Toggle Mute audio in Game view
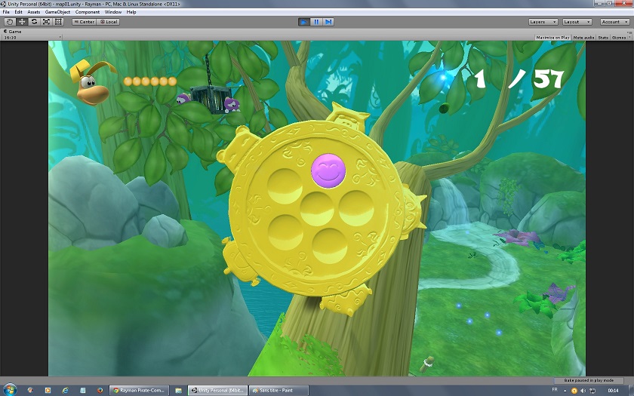The width and height of the screenshot is (634, 396). 583,38
